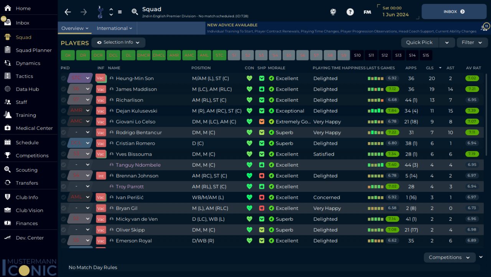Sort the table by GLS column
491x277 pixels.
[430, 68]
